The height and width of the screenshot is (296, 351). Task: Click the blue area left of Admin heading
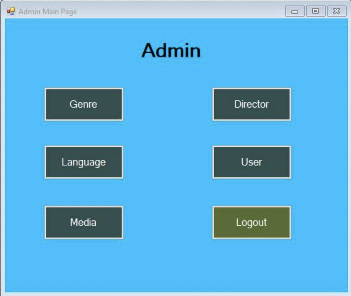tap(77, 50)
